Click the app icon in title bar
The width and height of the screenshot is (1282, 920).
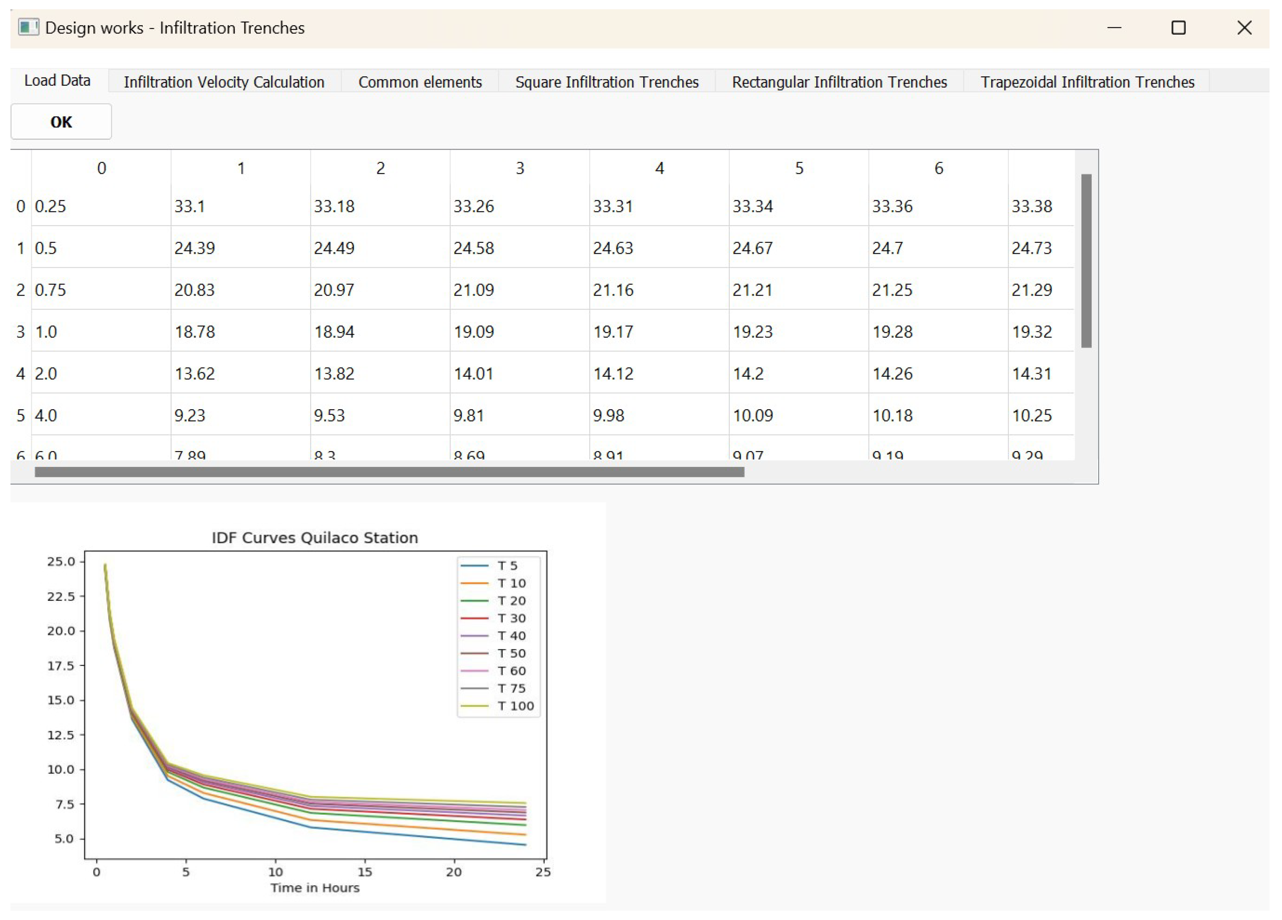[x=28, y=27]
